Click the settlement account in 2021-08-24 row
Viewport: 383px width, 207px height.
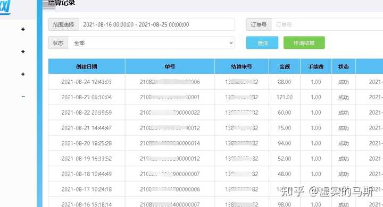[x=242, y=82]
